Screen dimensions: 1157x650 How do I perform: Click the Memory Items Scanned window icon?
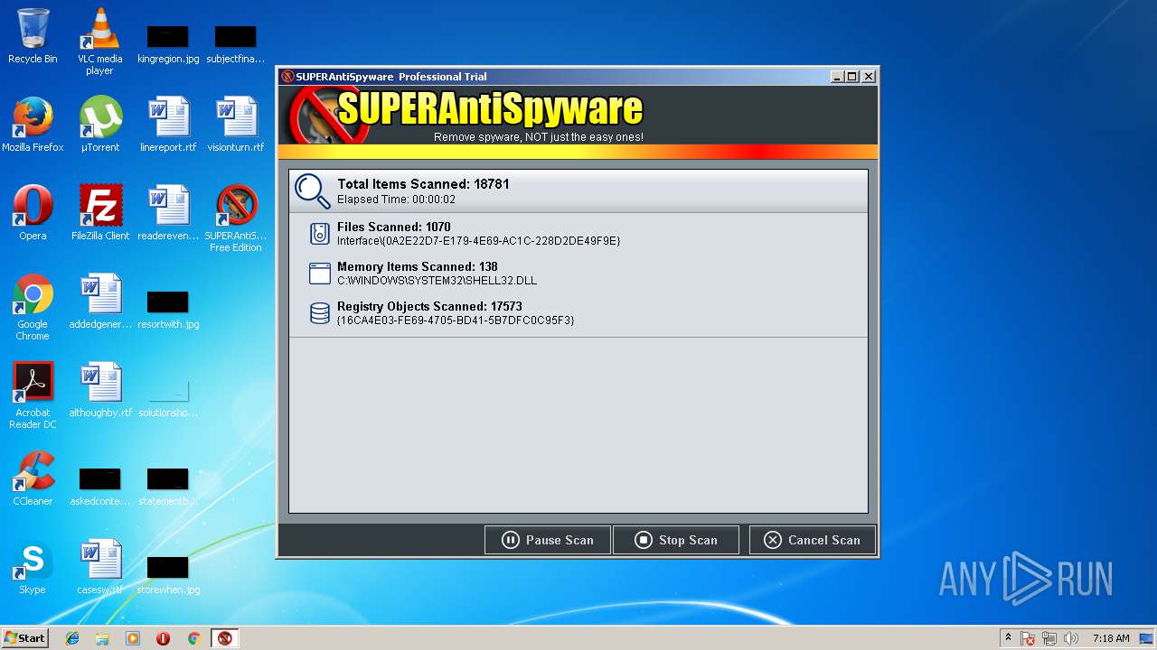click(319, 274)
